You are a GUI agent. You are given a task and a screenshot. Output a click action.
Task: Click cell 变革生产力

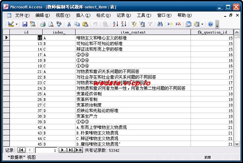click(133, 116)
